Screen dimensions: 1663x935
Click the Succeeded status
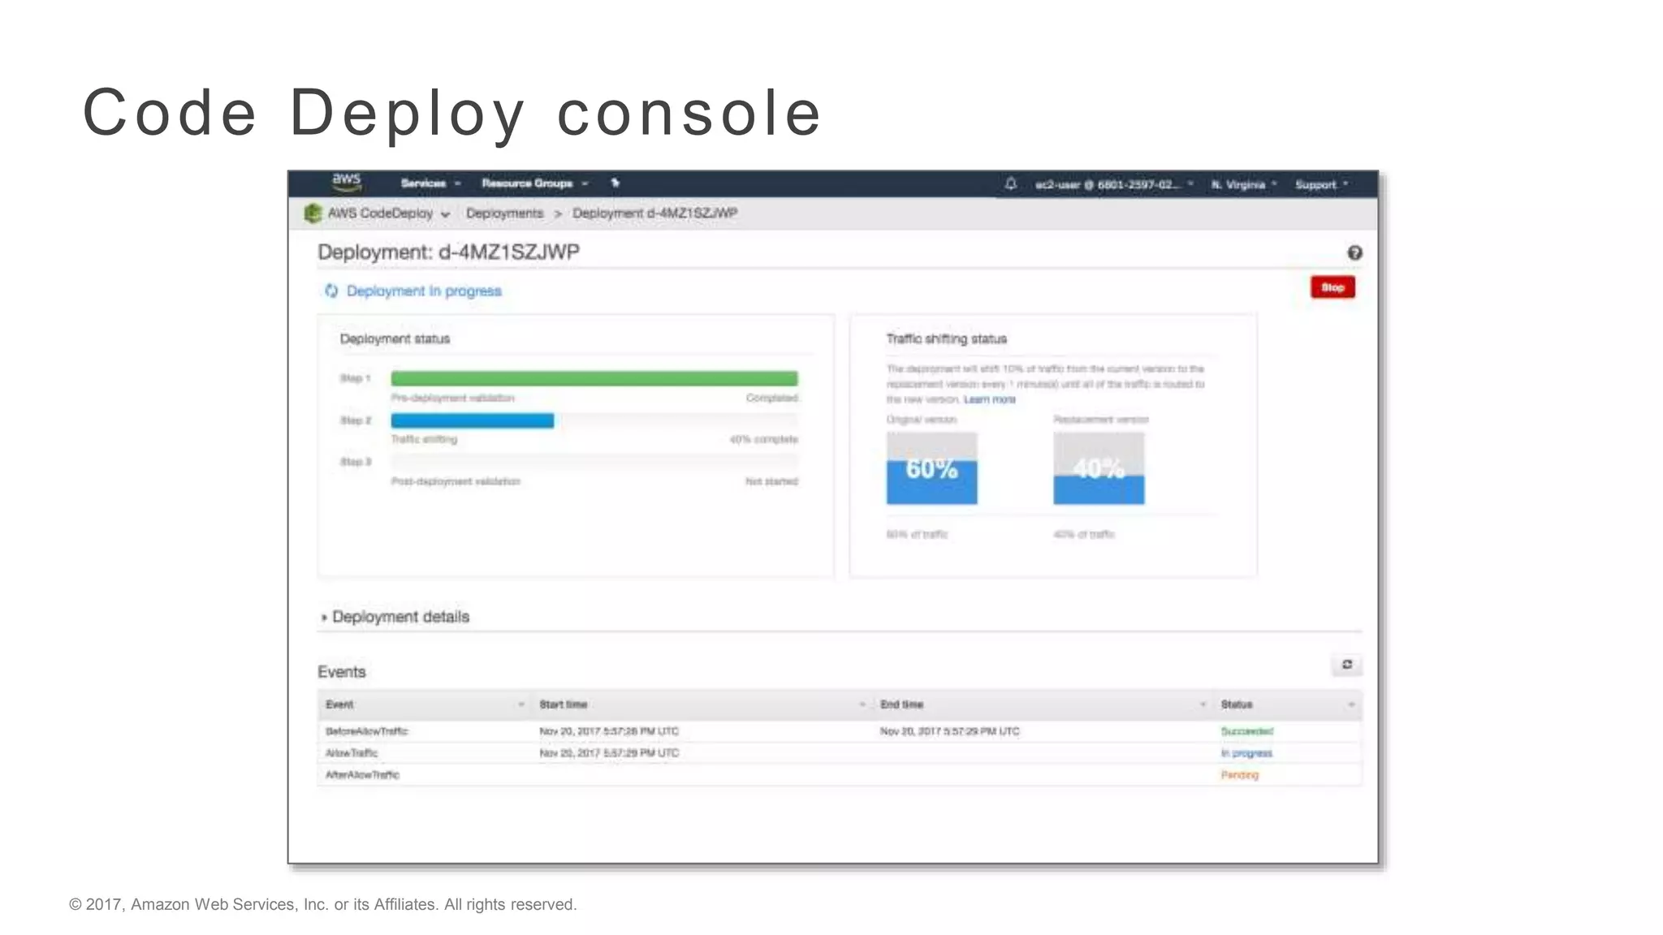click(x=1247, y=731)
